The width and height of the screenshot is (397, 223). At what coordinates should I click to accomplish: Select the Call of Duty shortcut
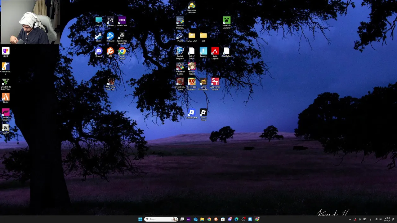192,53
